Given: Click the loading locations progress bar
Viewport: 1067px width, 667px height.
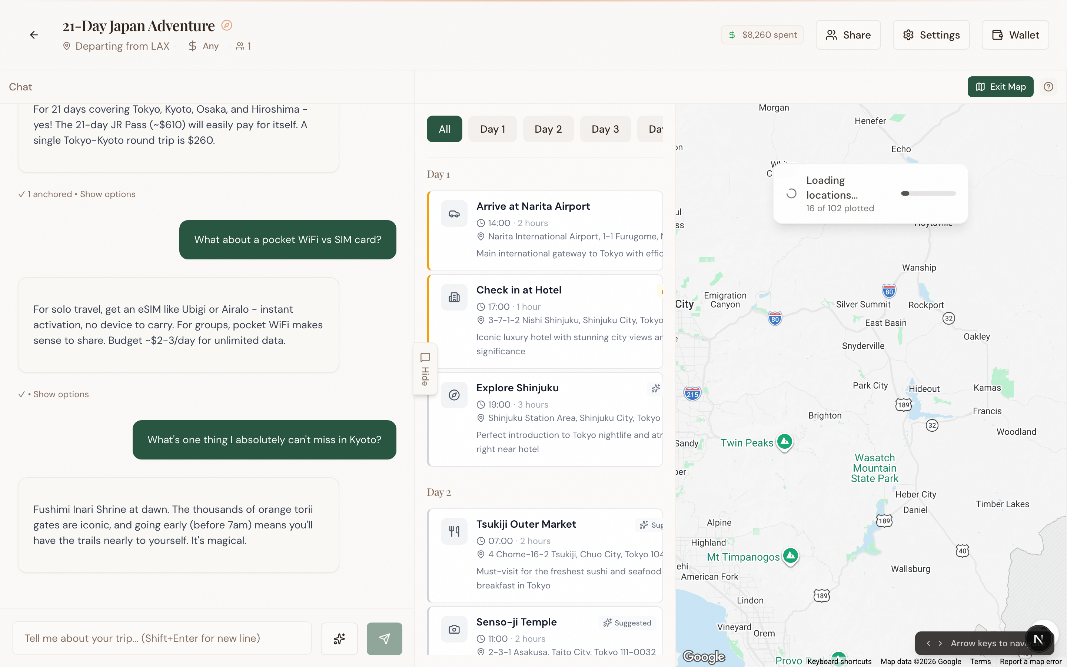Looking at the screenshot, I should coord(928,194).
